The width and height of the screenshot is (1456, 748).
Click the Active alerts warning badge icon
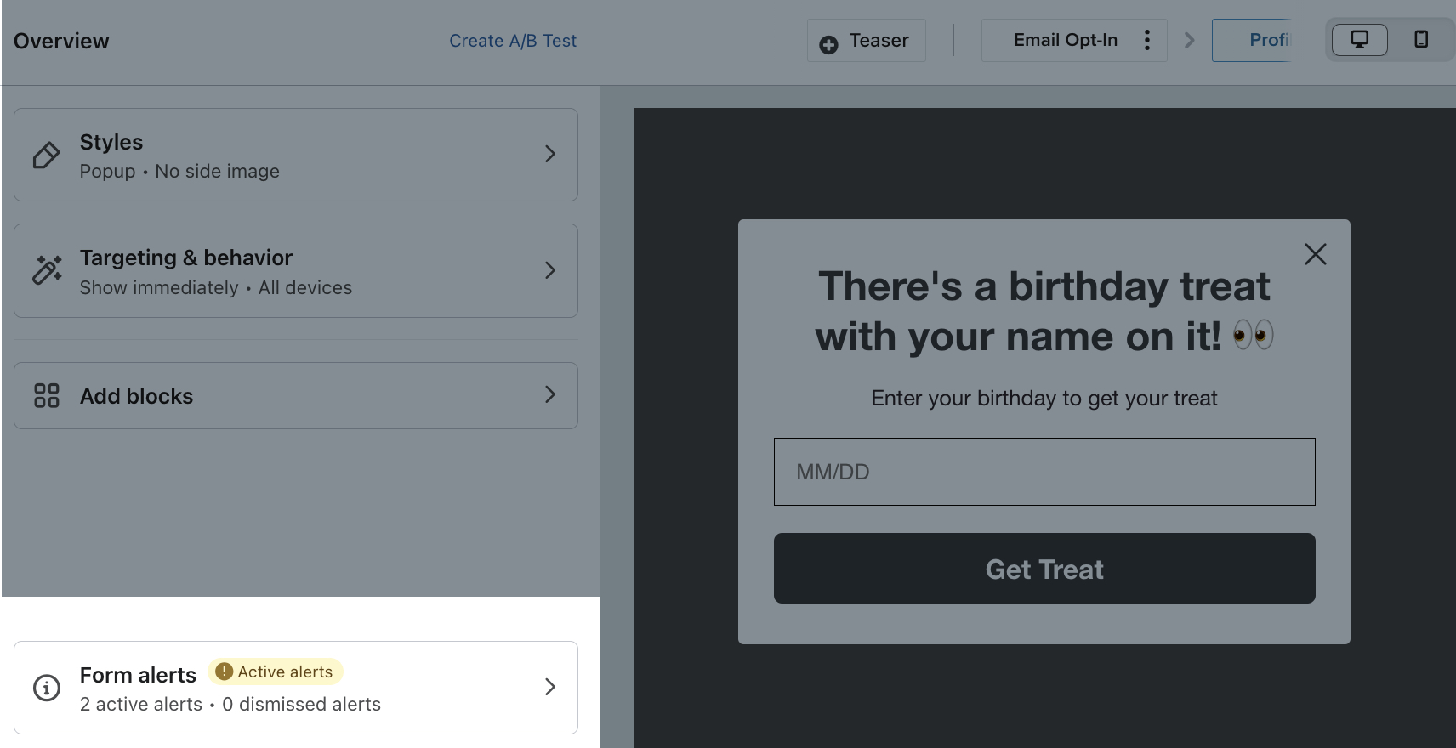click(x=224, y=671)
